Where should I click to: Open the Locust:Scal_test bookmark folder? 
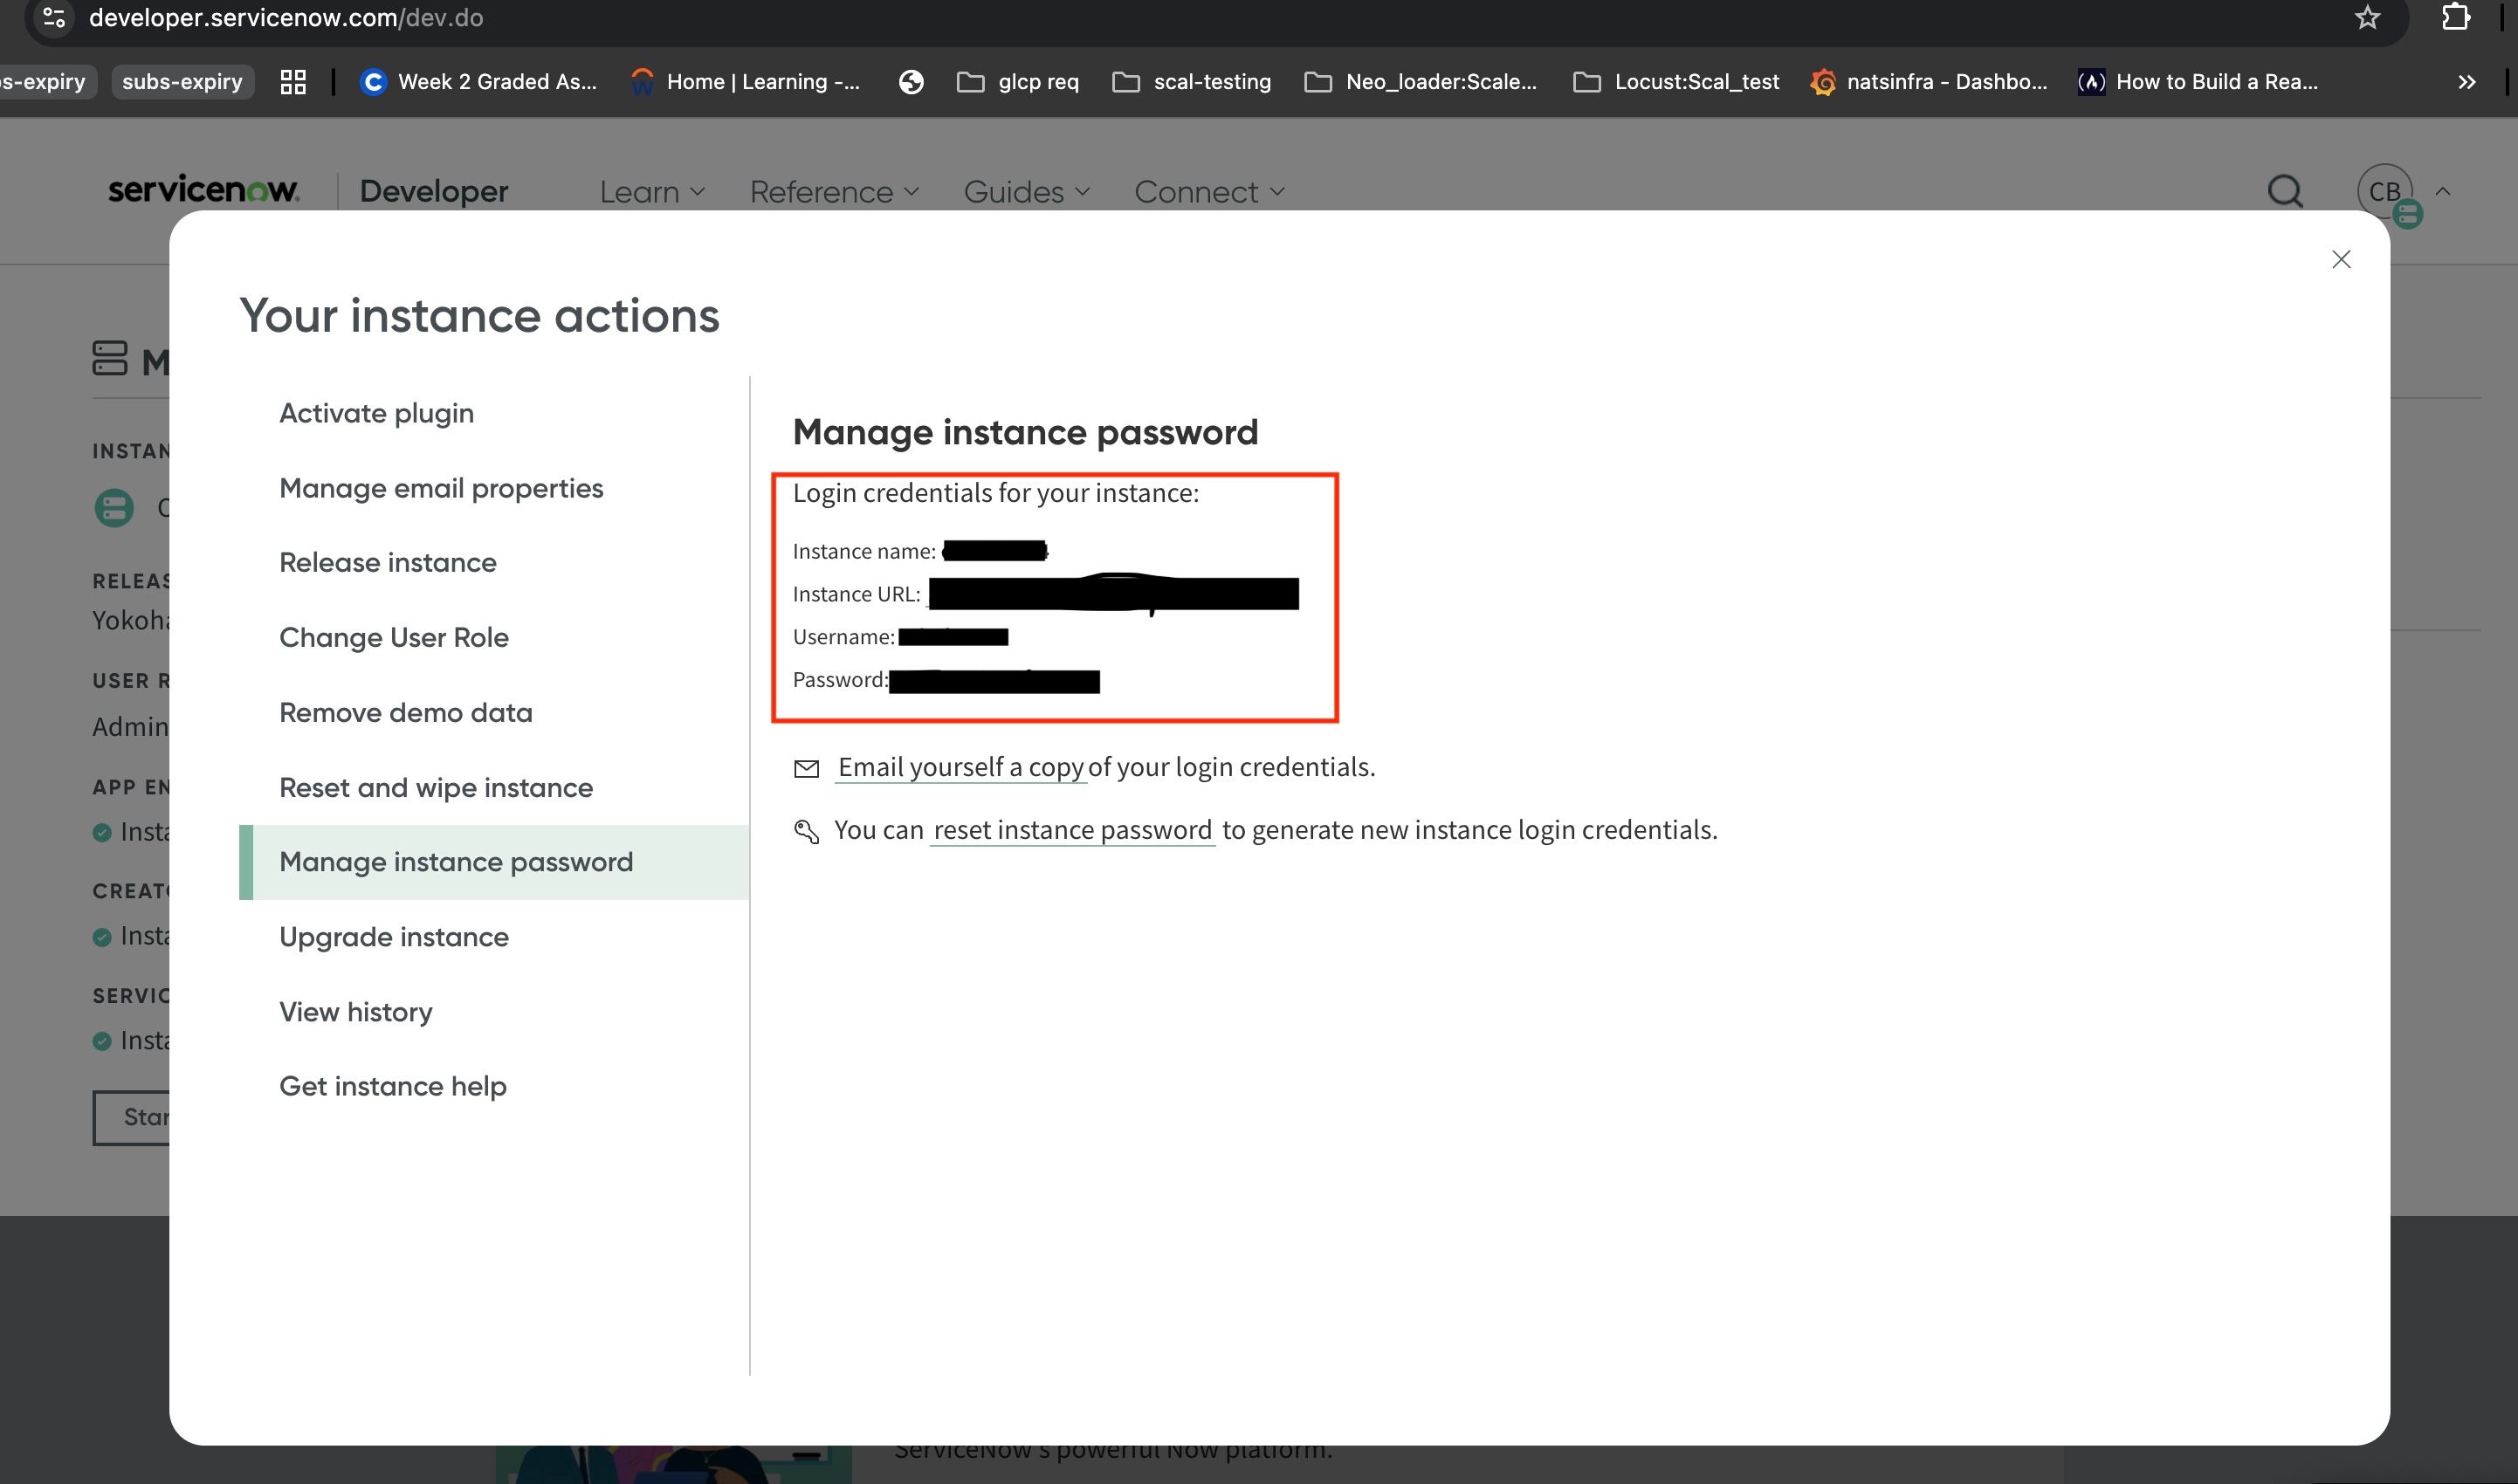tap(1676, 82)
